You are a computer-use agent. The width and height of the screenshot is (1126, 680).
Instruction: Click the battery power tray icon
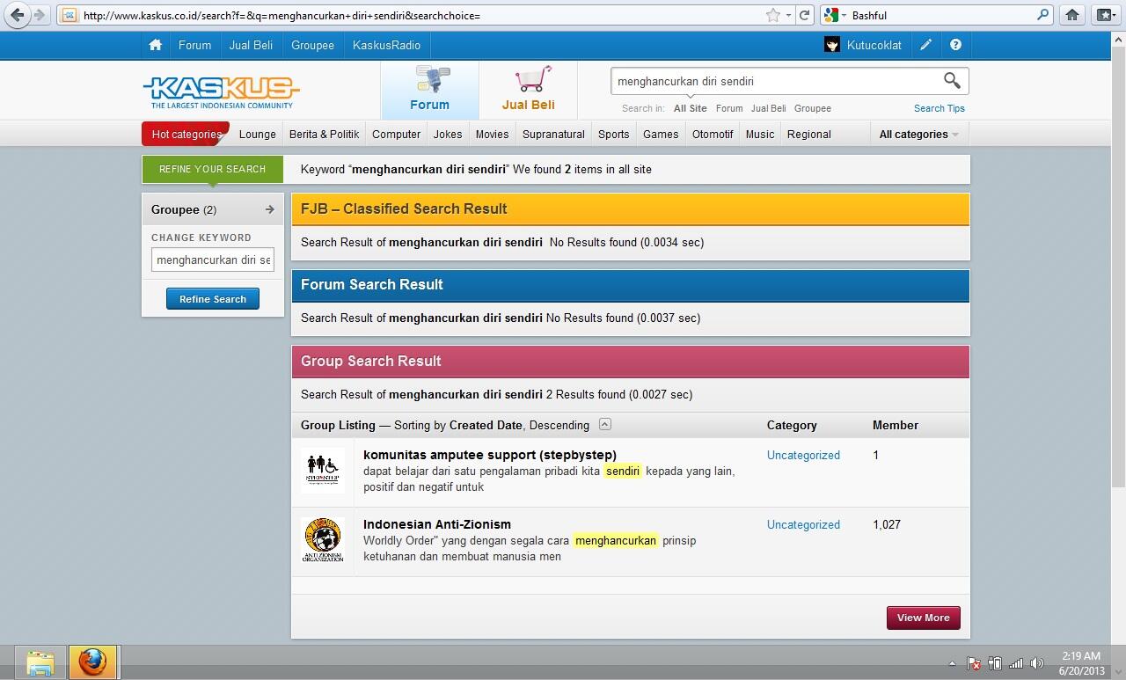point(995,663)
